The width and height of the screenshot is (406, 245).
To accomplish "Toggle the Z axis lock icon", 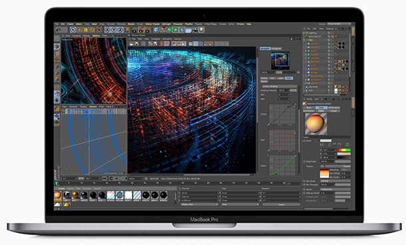I will 120,30.
